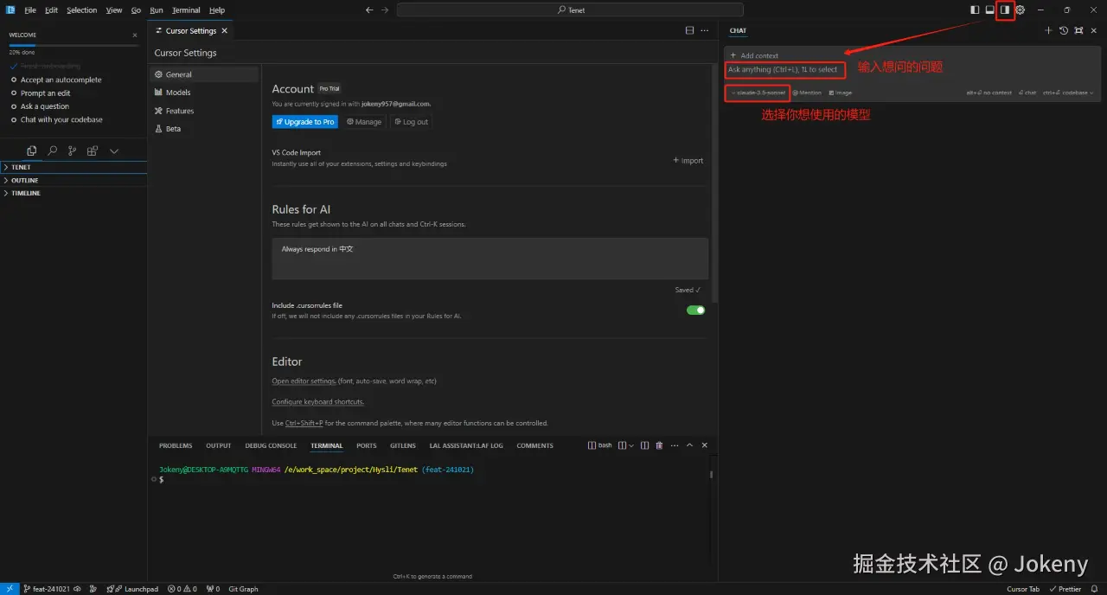Open editor More Actions ellipsis
This screenshot has width=1107, height=595.
706,30
